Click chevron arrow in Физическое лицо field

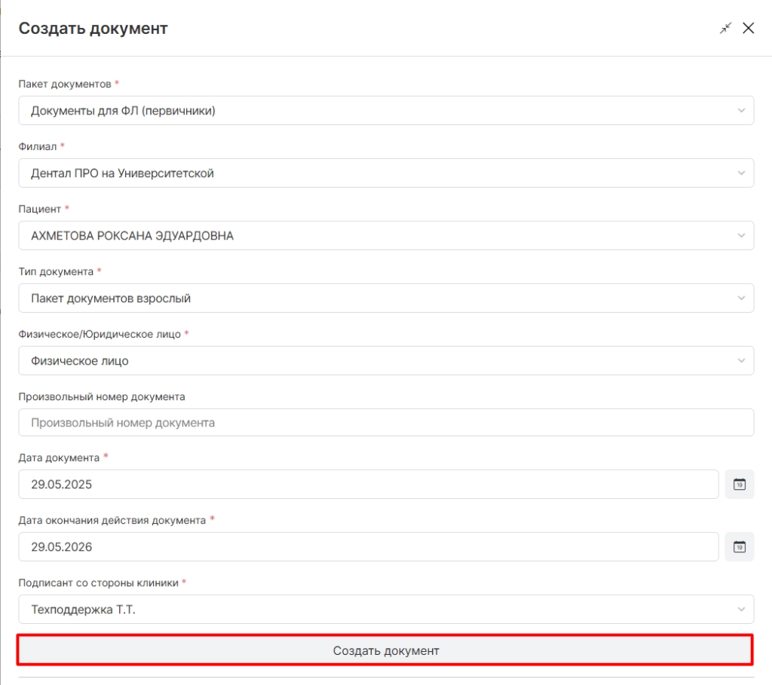coord(741,360)
